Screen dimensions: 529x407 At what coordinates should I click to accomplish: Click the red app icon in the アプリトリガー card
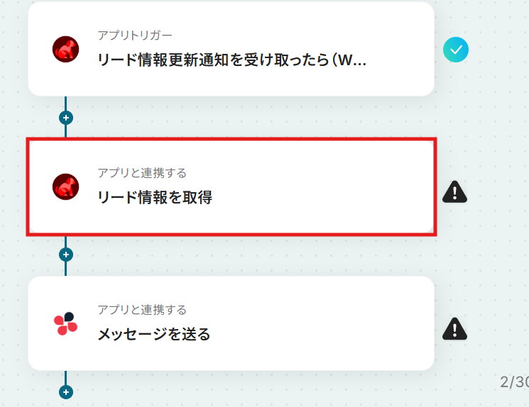66,49
